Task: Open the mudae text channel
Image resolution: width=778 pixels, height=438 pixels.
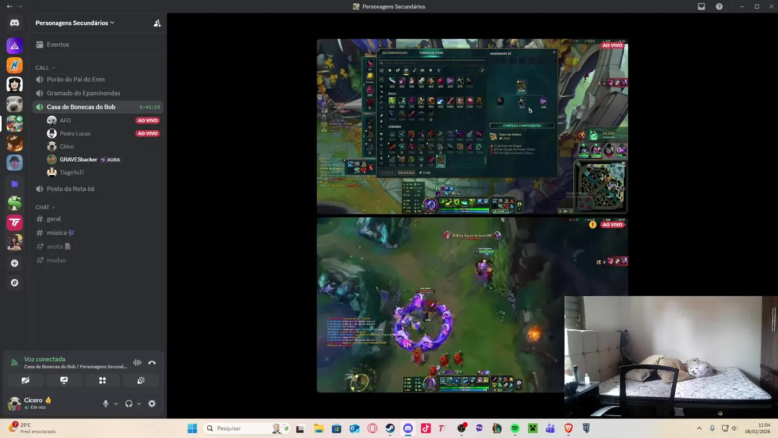Action: tap(97, 260)
